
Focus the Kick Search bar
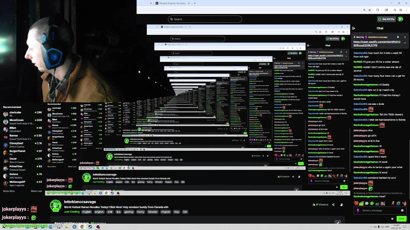(205, 19)
